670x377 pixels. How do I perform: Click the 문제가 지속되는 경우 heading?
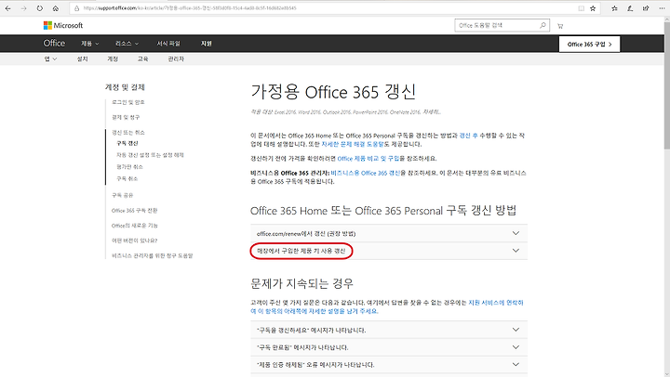point(301,283)
